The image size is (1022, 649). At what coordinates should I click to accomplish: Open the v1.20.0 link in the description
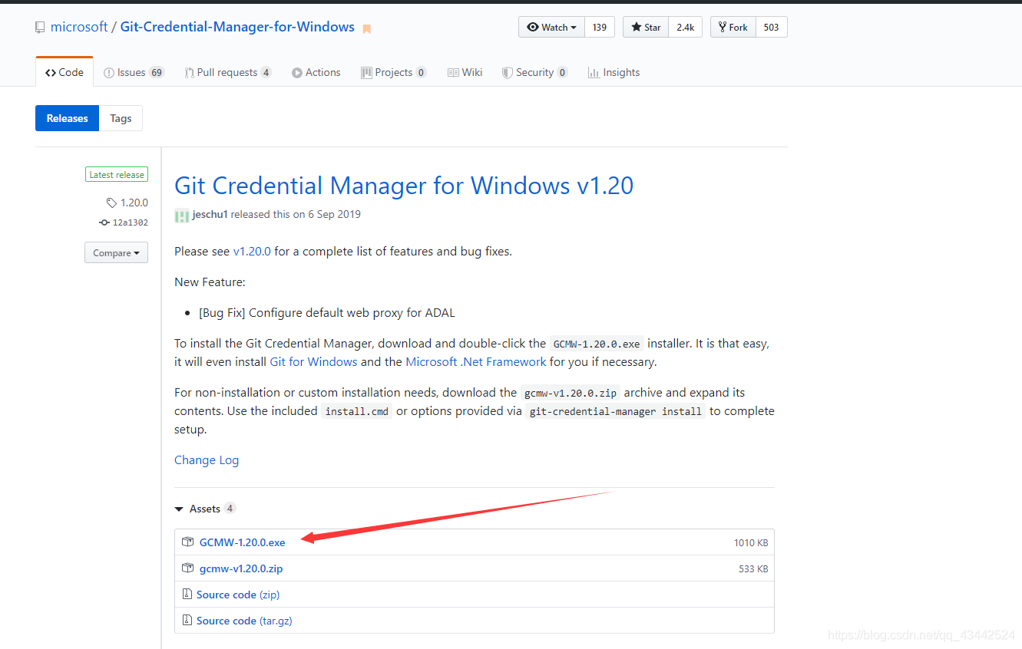point(252,251)
